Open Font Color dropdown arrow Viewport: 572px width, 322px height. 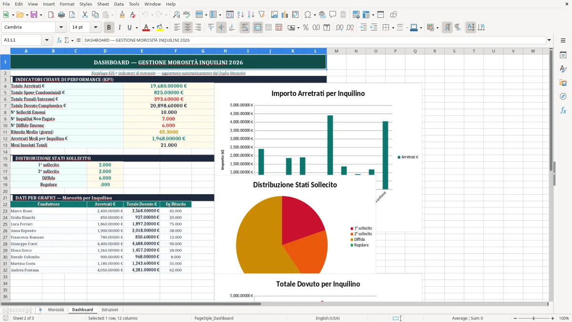pos(153,28)
